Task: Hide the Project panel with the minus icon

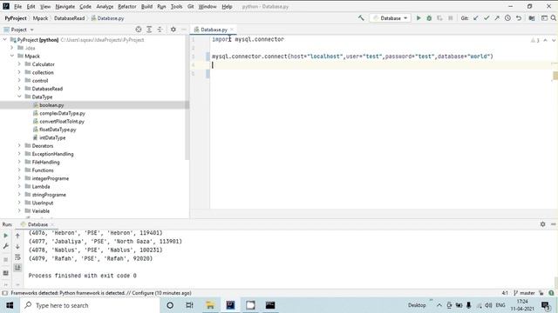Action: tap(184, 30)
